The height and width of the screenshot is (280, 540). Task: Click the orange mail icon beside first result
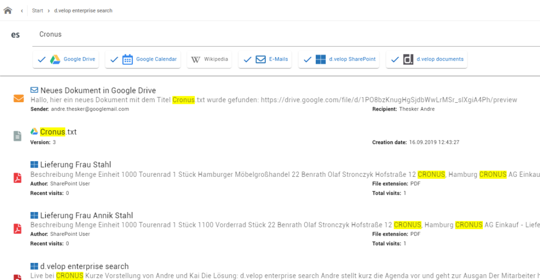(19, 99)
